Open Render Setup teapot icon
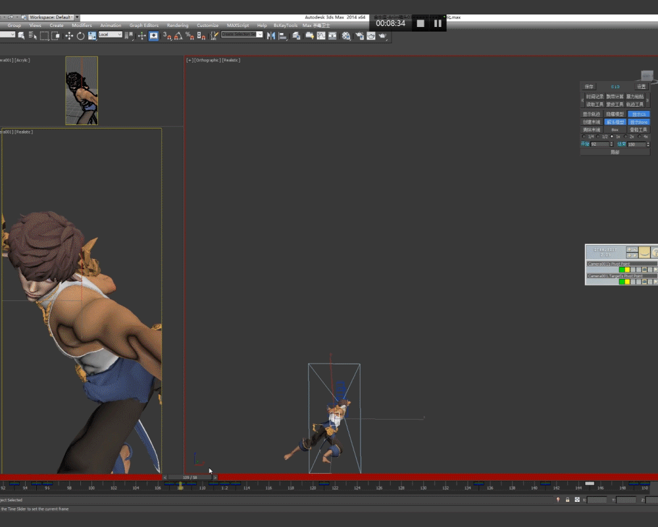Viewport: 658px width, 527px height. (360, 36)
